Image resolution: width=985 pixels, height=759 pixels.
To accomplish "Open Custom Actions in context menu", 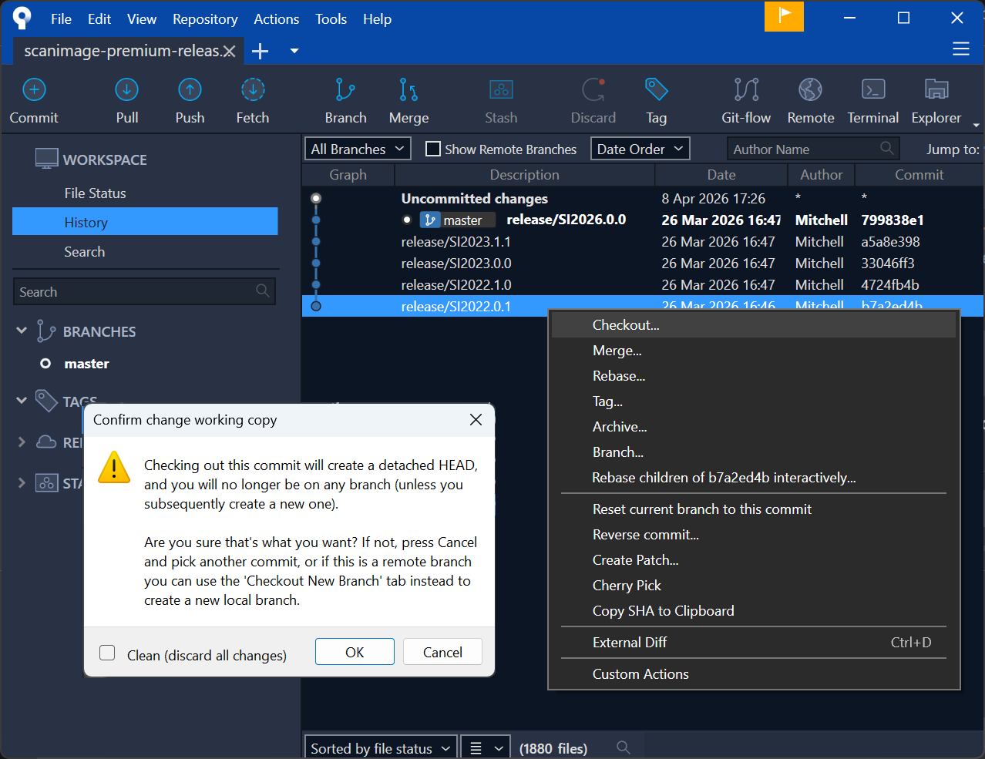I will coord(754,673).
